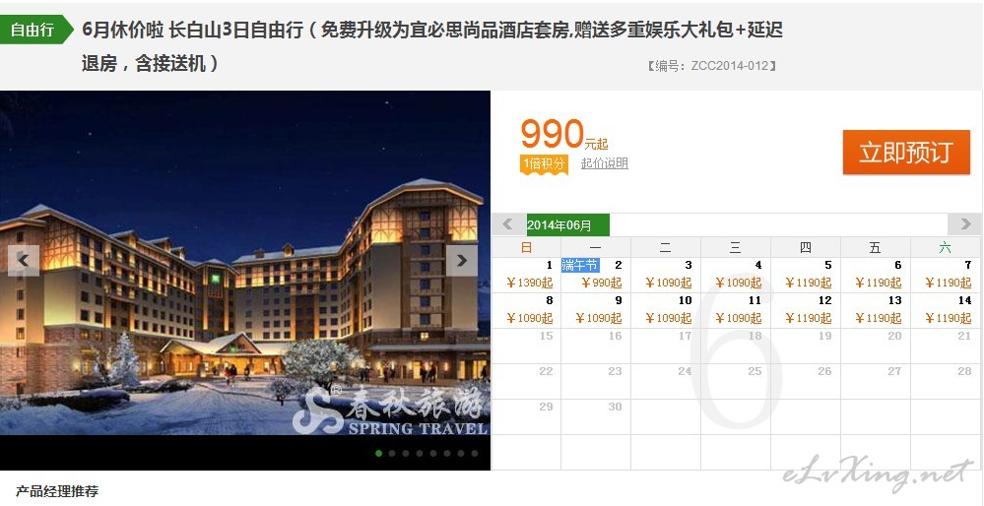Image resolution: width=984 pixels, height=506 pixels.
Task: Open the 起价说明 price explanation link
Action: [x=605, y=163]
